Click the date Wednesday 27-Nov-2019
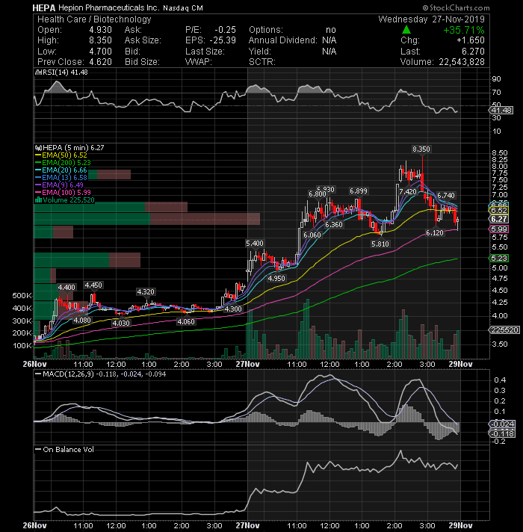 [431, 19]
